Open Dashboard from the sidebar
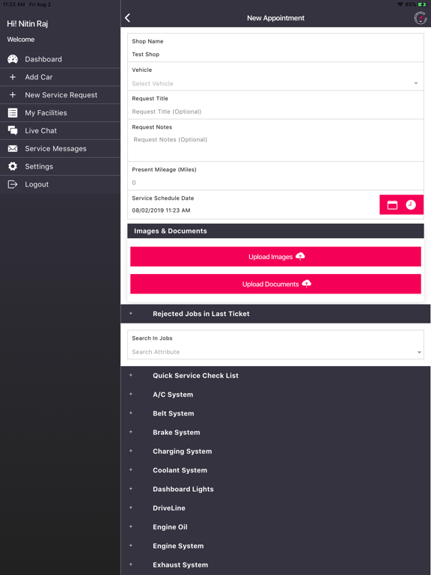Image resolution: width=431 pixels, height=575 pixels. click(60, 59)
